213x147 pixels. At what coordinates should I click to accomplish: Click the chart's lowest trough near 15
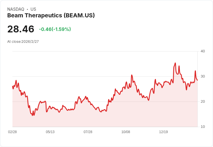coord(32,115)
